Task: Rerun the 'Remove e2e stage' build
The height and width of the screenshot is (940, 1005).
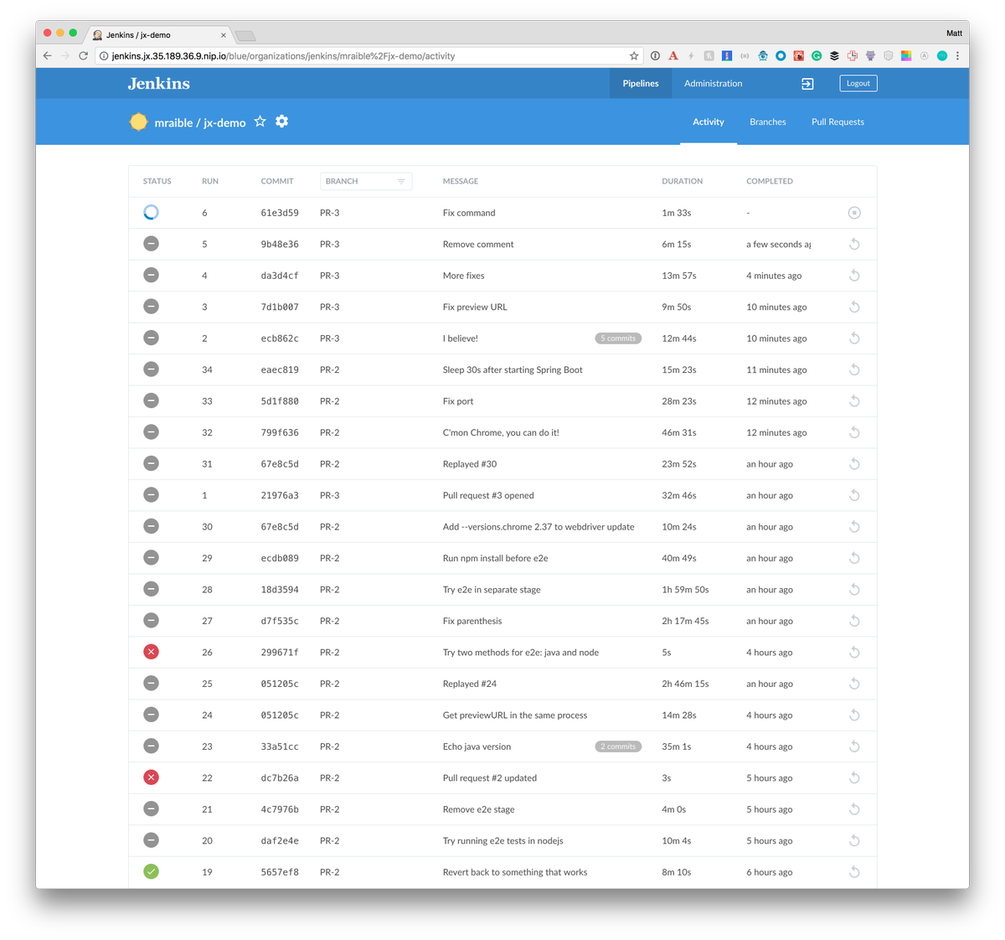Action: coord(854,809)
